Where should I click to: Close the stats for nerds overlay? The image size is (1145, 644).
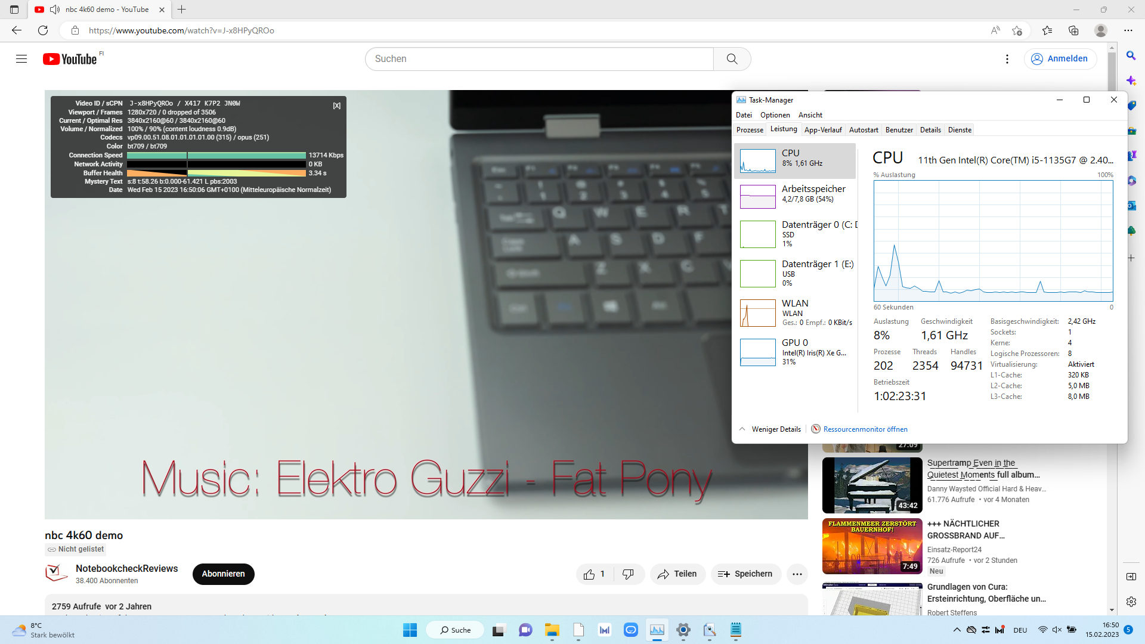pos(337,106)
